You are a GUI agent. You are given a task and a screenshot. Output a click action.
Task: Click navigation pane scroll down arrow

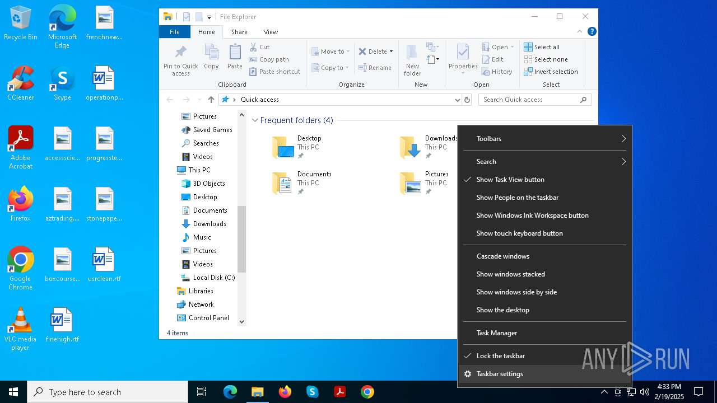click(x=242, y=322)
